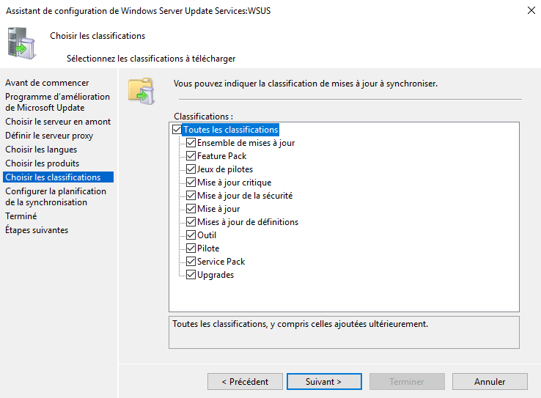
Task: Open the Terminé step in sidebar
Action: [x=21, y=216]
